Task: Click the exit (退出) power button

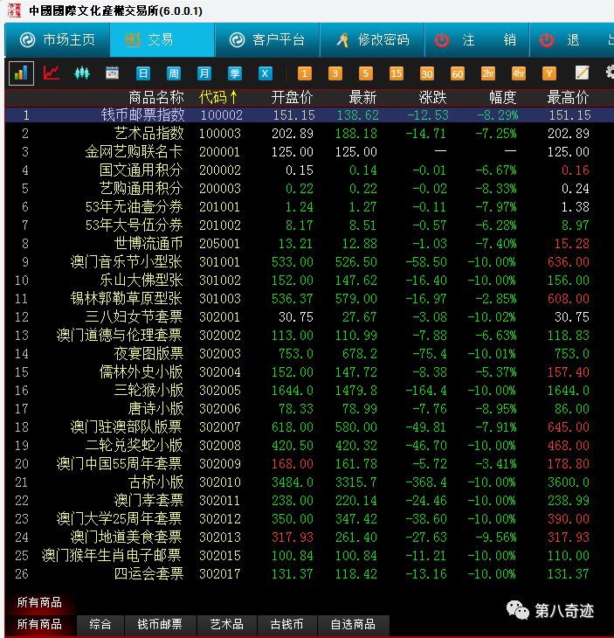Action: (x=572, y=40)
